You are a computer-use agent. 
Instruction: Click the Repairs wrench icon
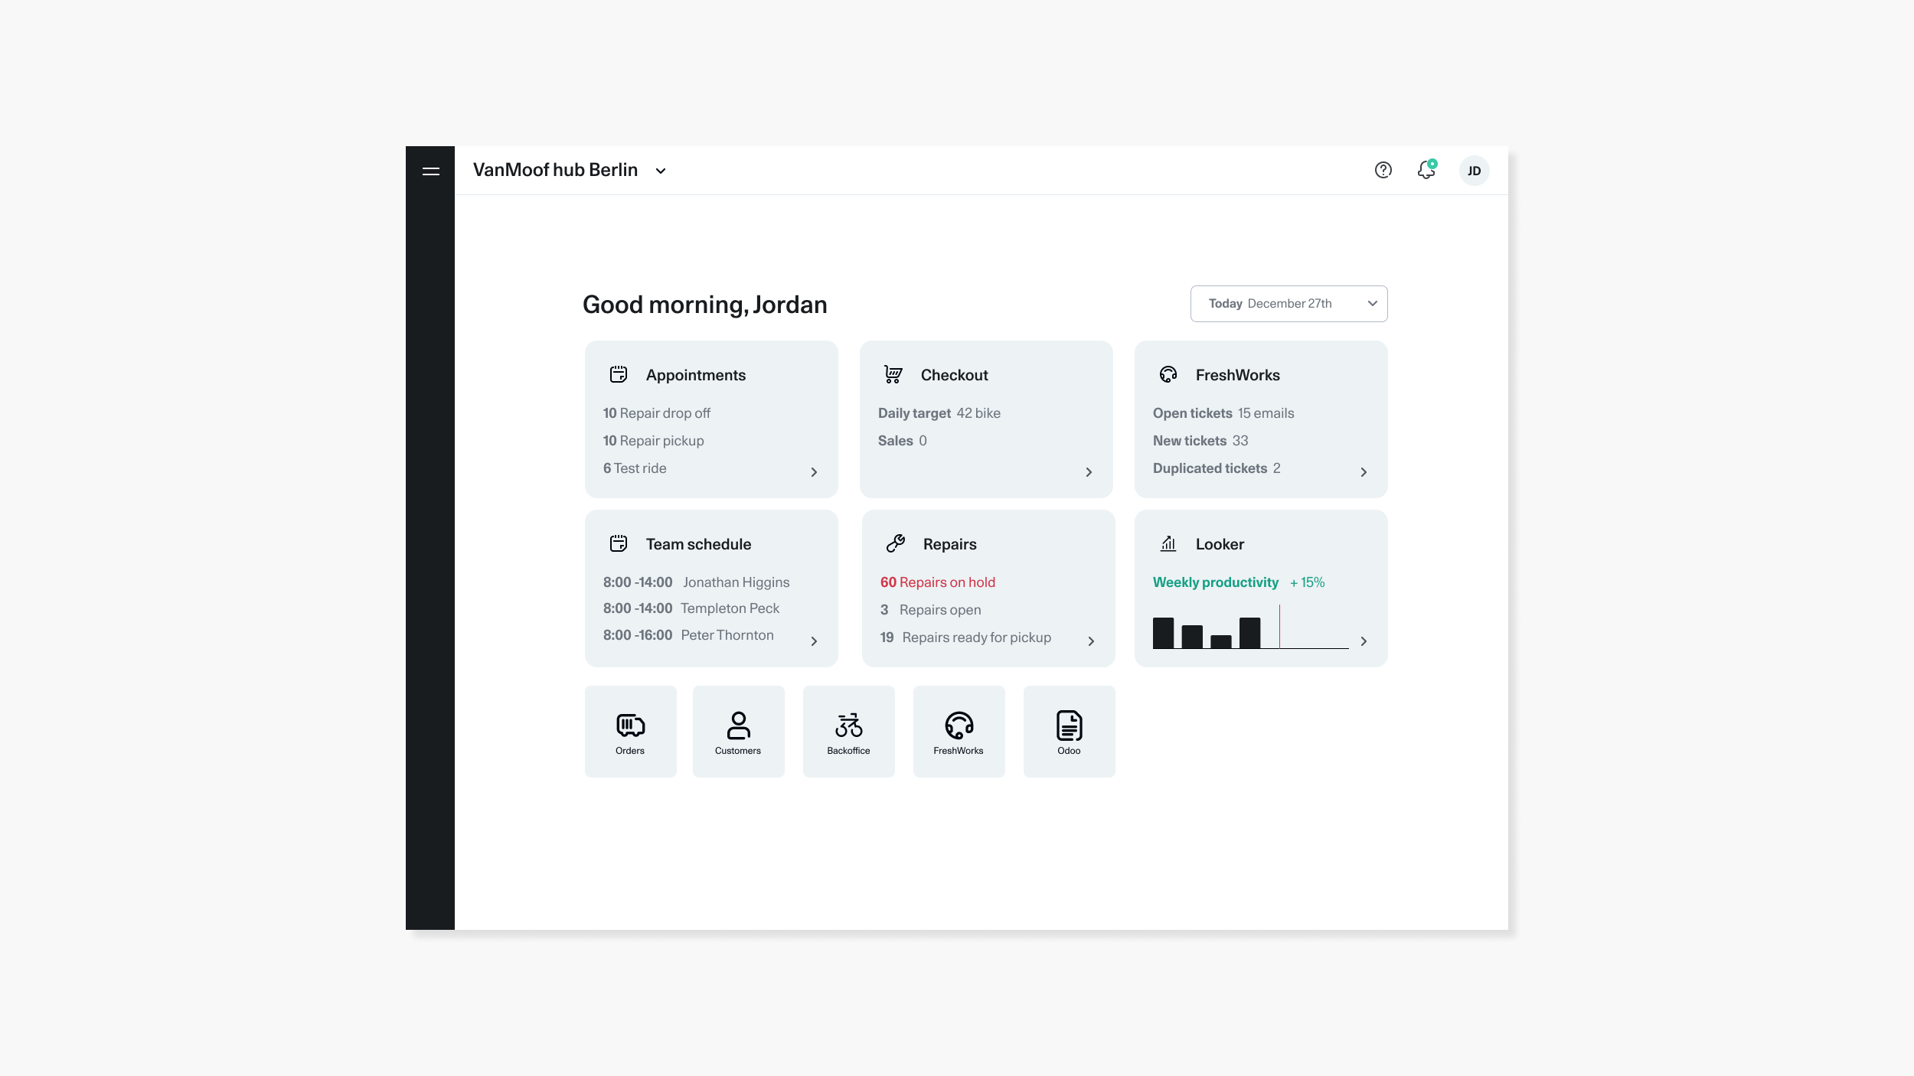(x=896, y=543)
